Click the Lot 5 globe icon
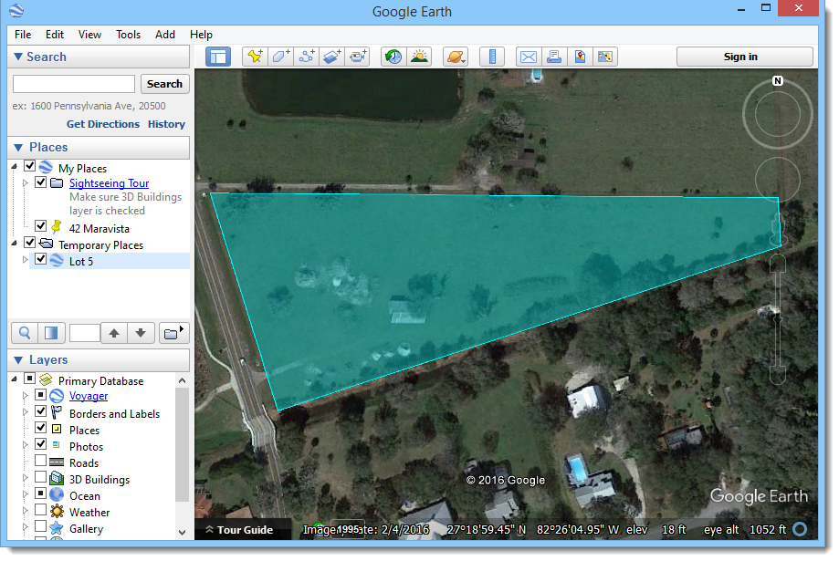Image resolution: width=839 pixels, height=561 pixels. tap(57, 261)
